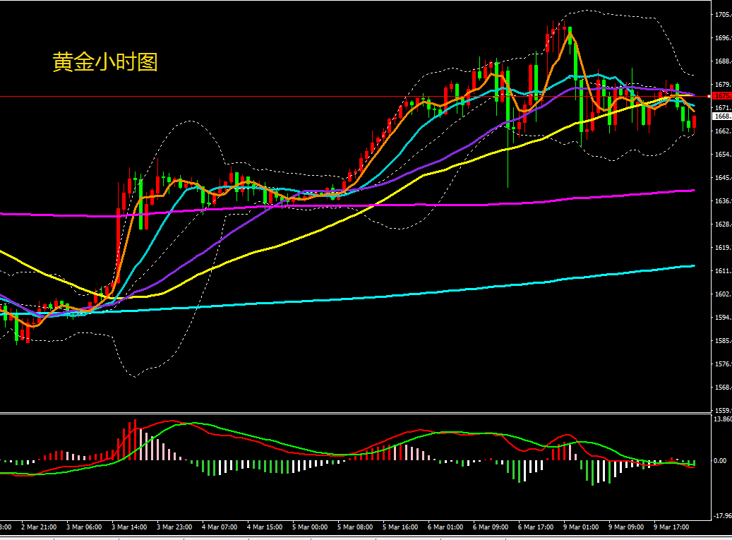Image resolution: width=732 pixels, height=540 pixels.
Task: Click the 1679 price scale label
Action: click(x=723, y=85)
